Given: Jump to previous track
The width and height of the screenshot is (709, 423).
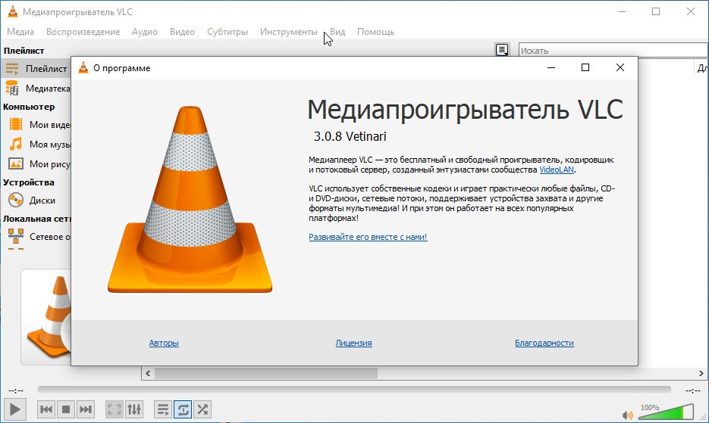Looking at the screenshot, I should (x=46, y=409).
